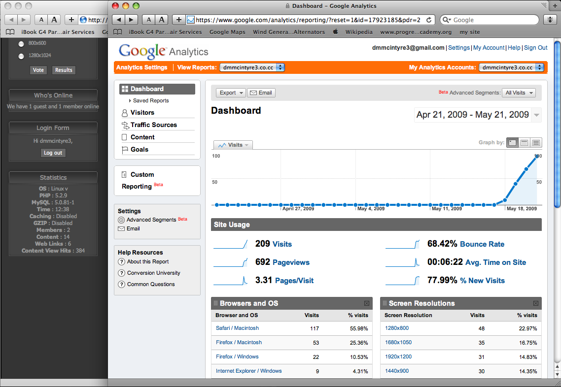The image size is (561, 387).
Task: Open Traffic Sources reports section
Action: [x=154, y=125]
